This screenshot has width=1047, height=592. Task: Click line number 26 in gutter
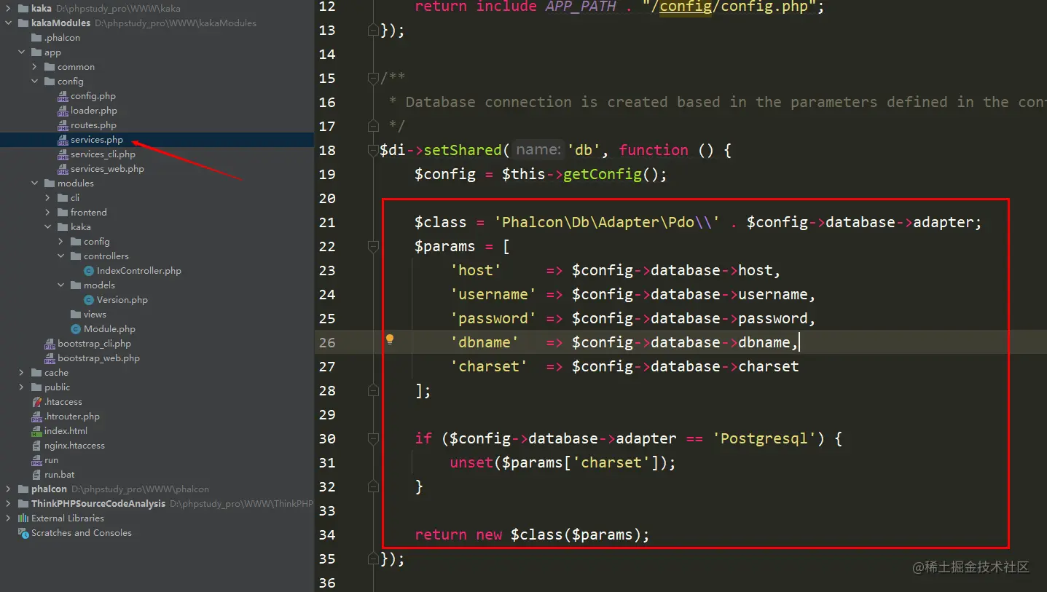pyautogui.click(x=327, y=342)
